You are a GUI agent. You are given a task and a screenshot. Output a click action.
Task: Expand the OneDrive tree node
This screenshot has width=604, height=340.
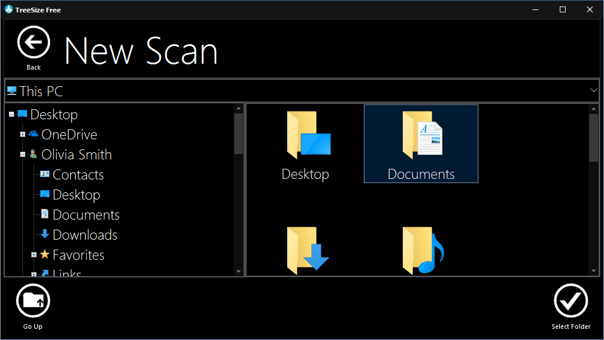(23, 134)
